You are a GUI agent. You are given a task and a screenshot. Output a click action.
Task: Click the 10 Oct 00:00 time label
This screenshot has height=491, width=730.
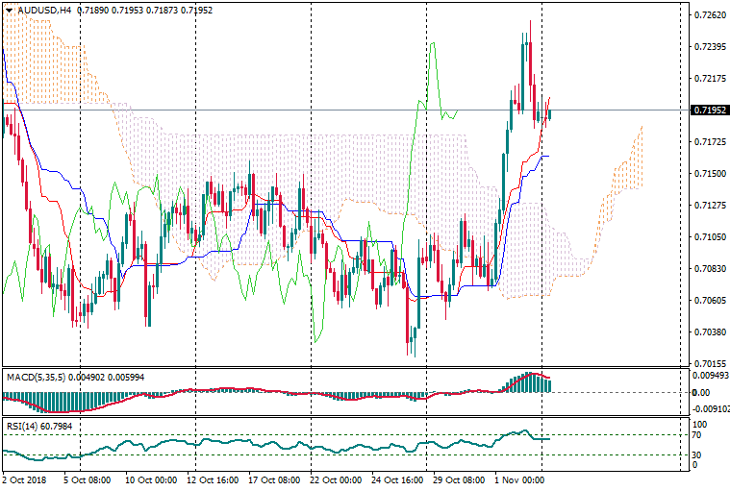click(150, 479)
